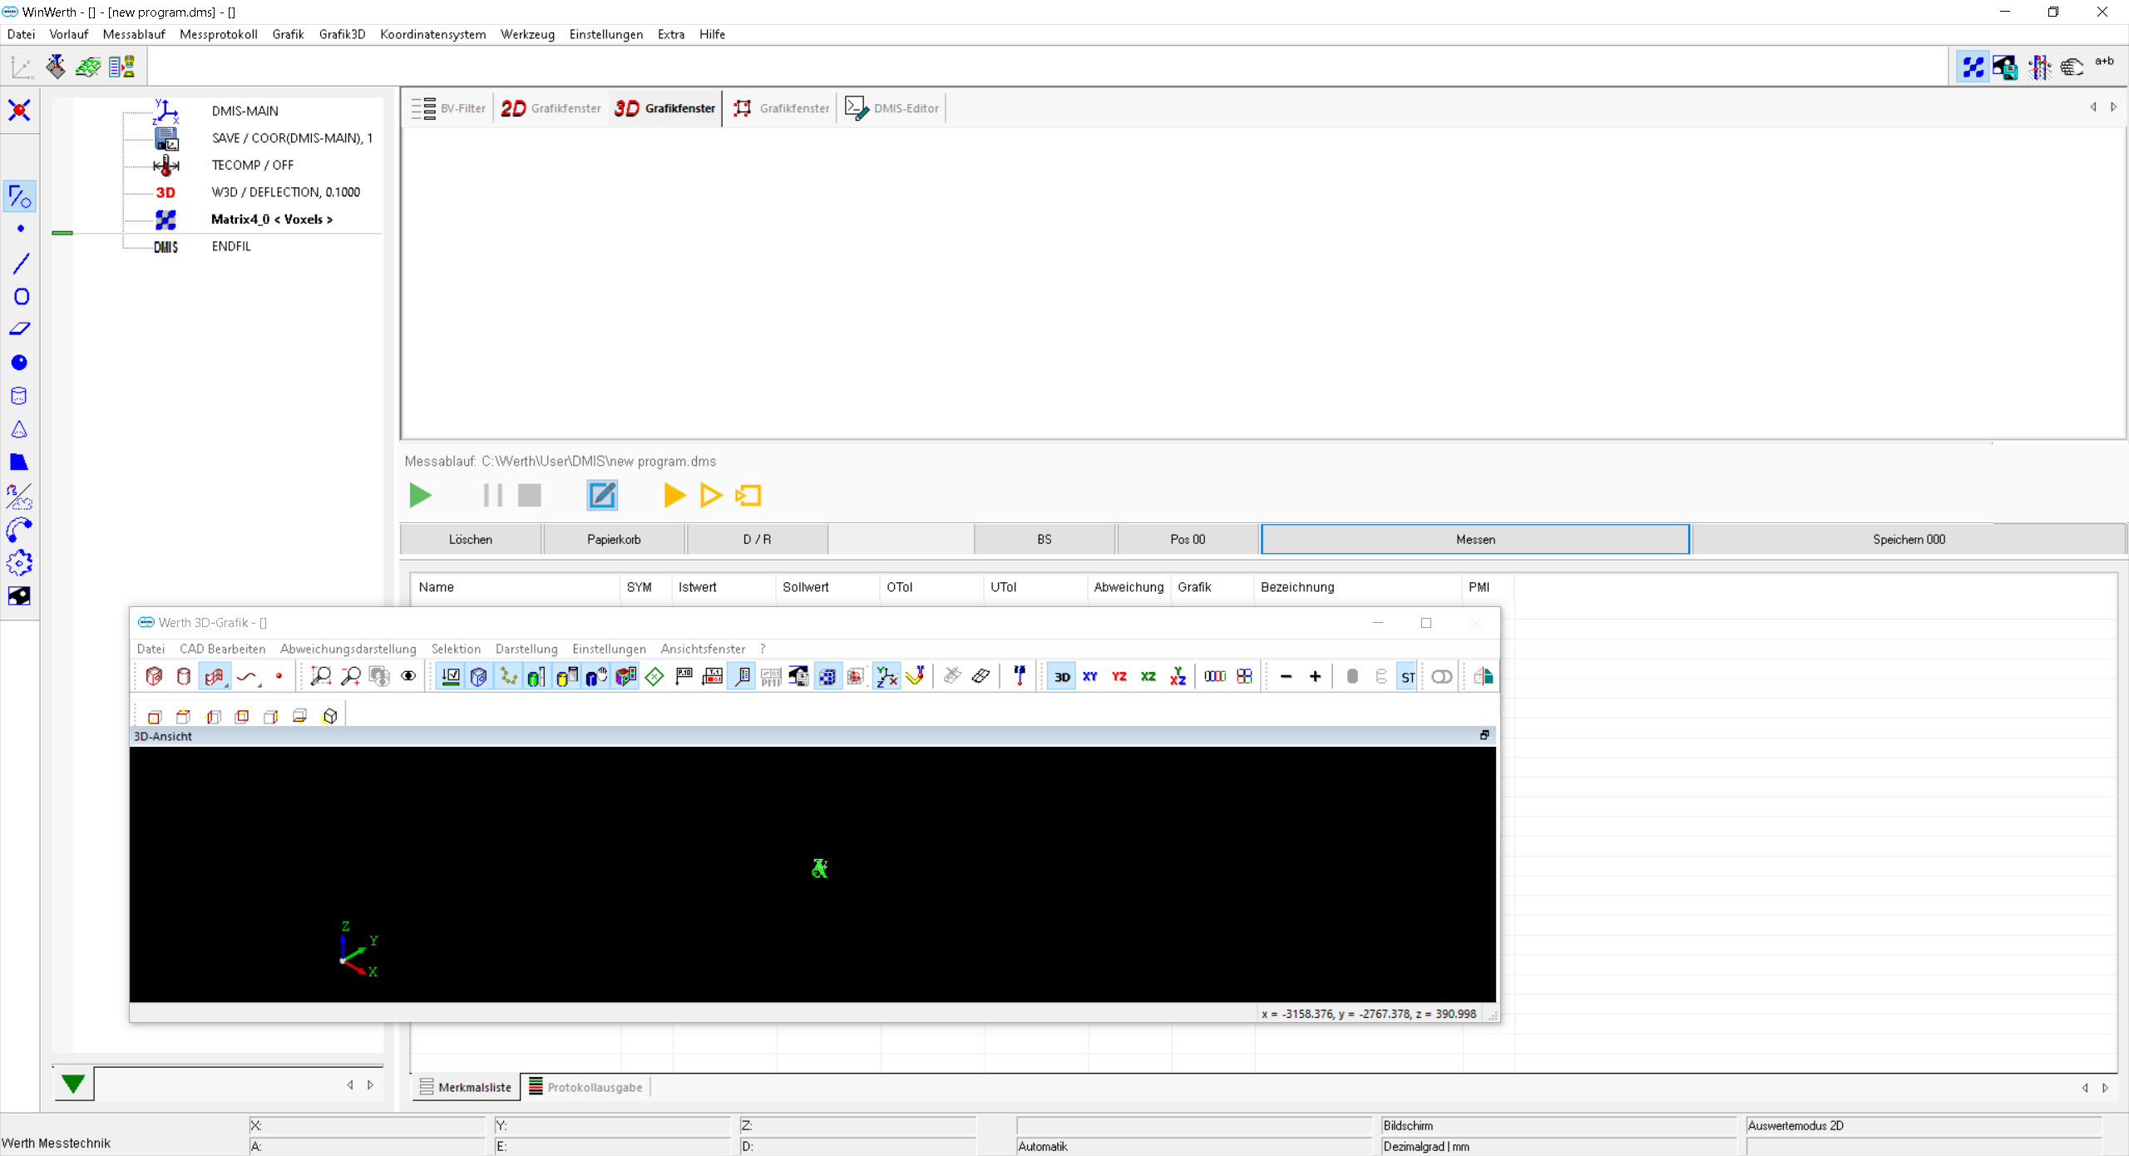The image size is (2129, 1156).
Task: Open the Koordinatensystem menu
Action: [x=432, y=34]
